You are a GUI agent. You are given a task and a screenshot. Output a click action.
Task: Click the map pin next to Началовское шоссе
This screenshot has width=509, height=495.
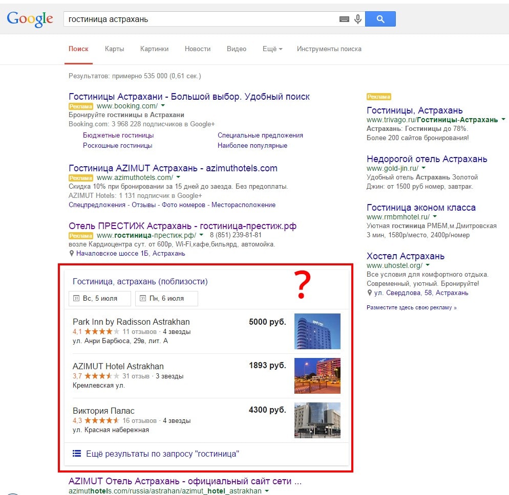click(71, 254)
